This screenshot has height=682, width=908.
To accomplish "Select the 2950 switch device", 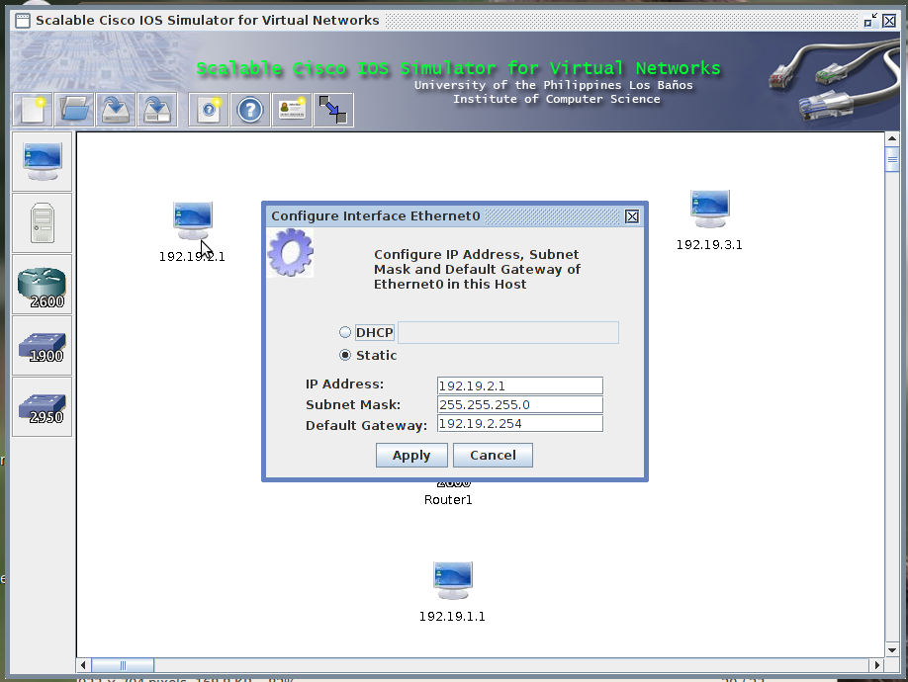I will coord(43,406).
